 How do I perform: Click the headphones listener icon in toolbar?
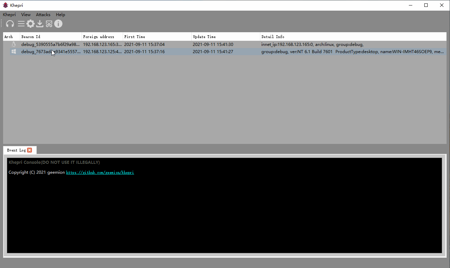pos(10,24)
